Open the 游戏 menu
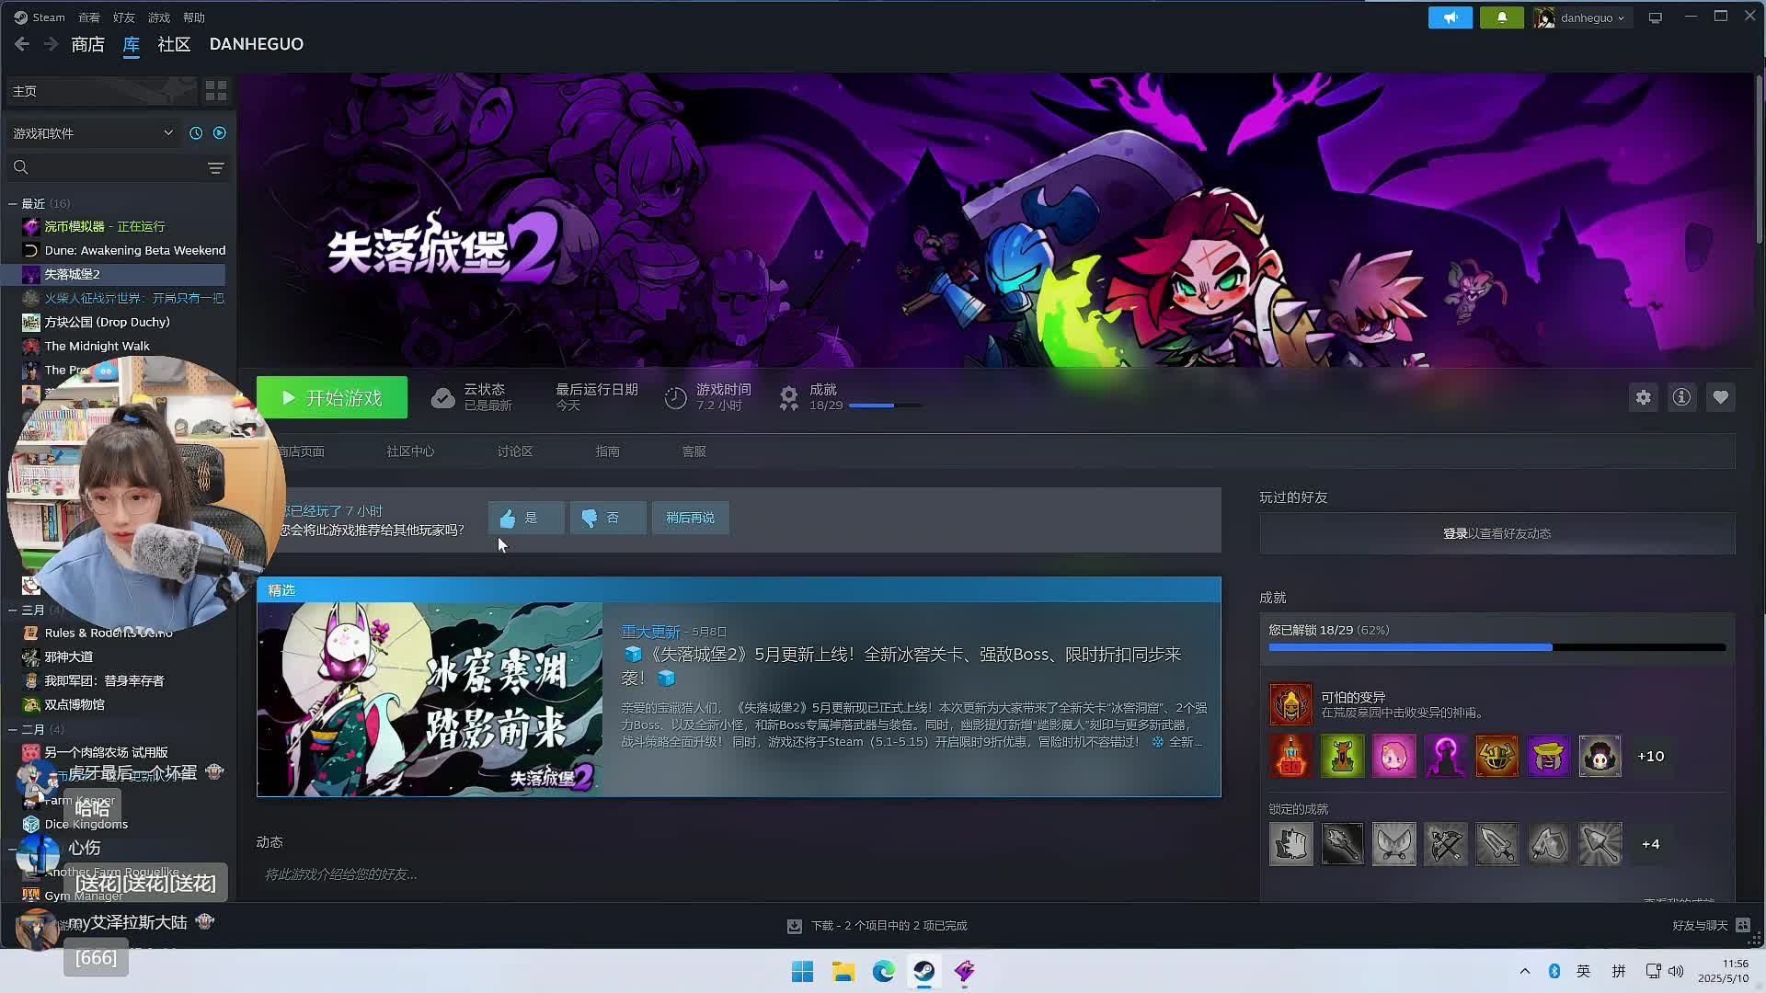The width and height of the screenshot is (1766, 993). click(x=159, y=17)
